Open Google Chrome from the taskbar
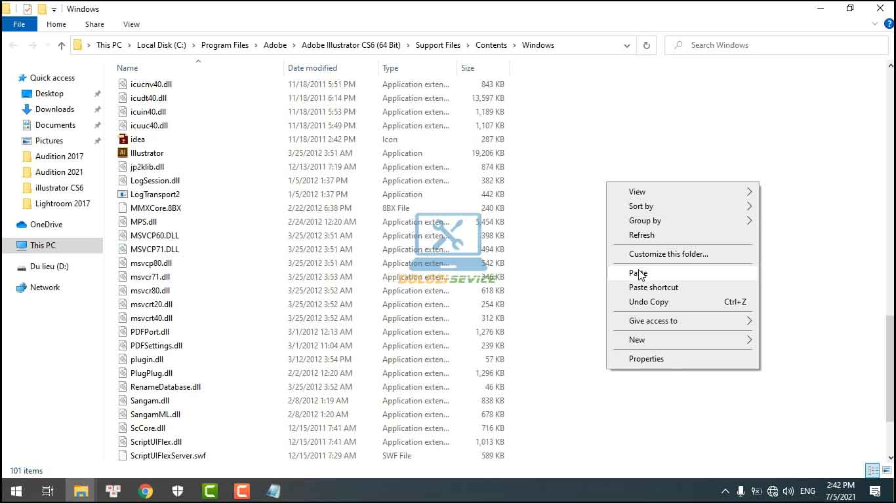This screenshot has height=503, width=896. tap(146, 491)
